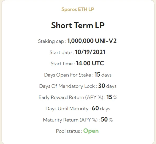Screen dimensions: 156x144
Task: Click the 1,000,000 UNI-V2 value
Action: (92, 41)
